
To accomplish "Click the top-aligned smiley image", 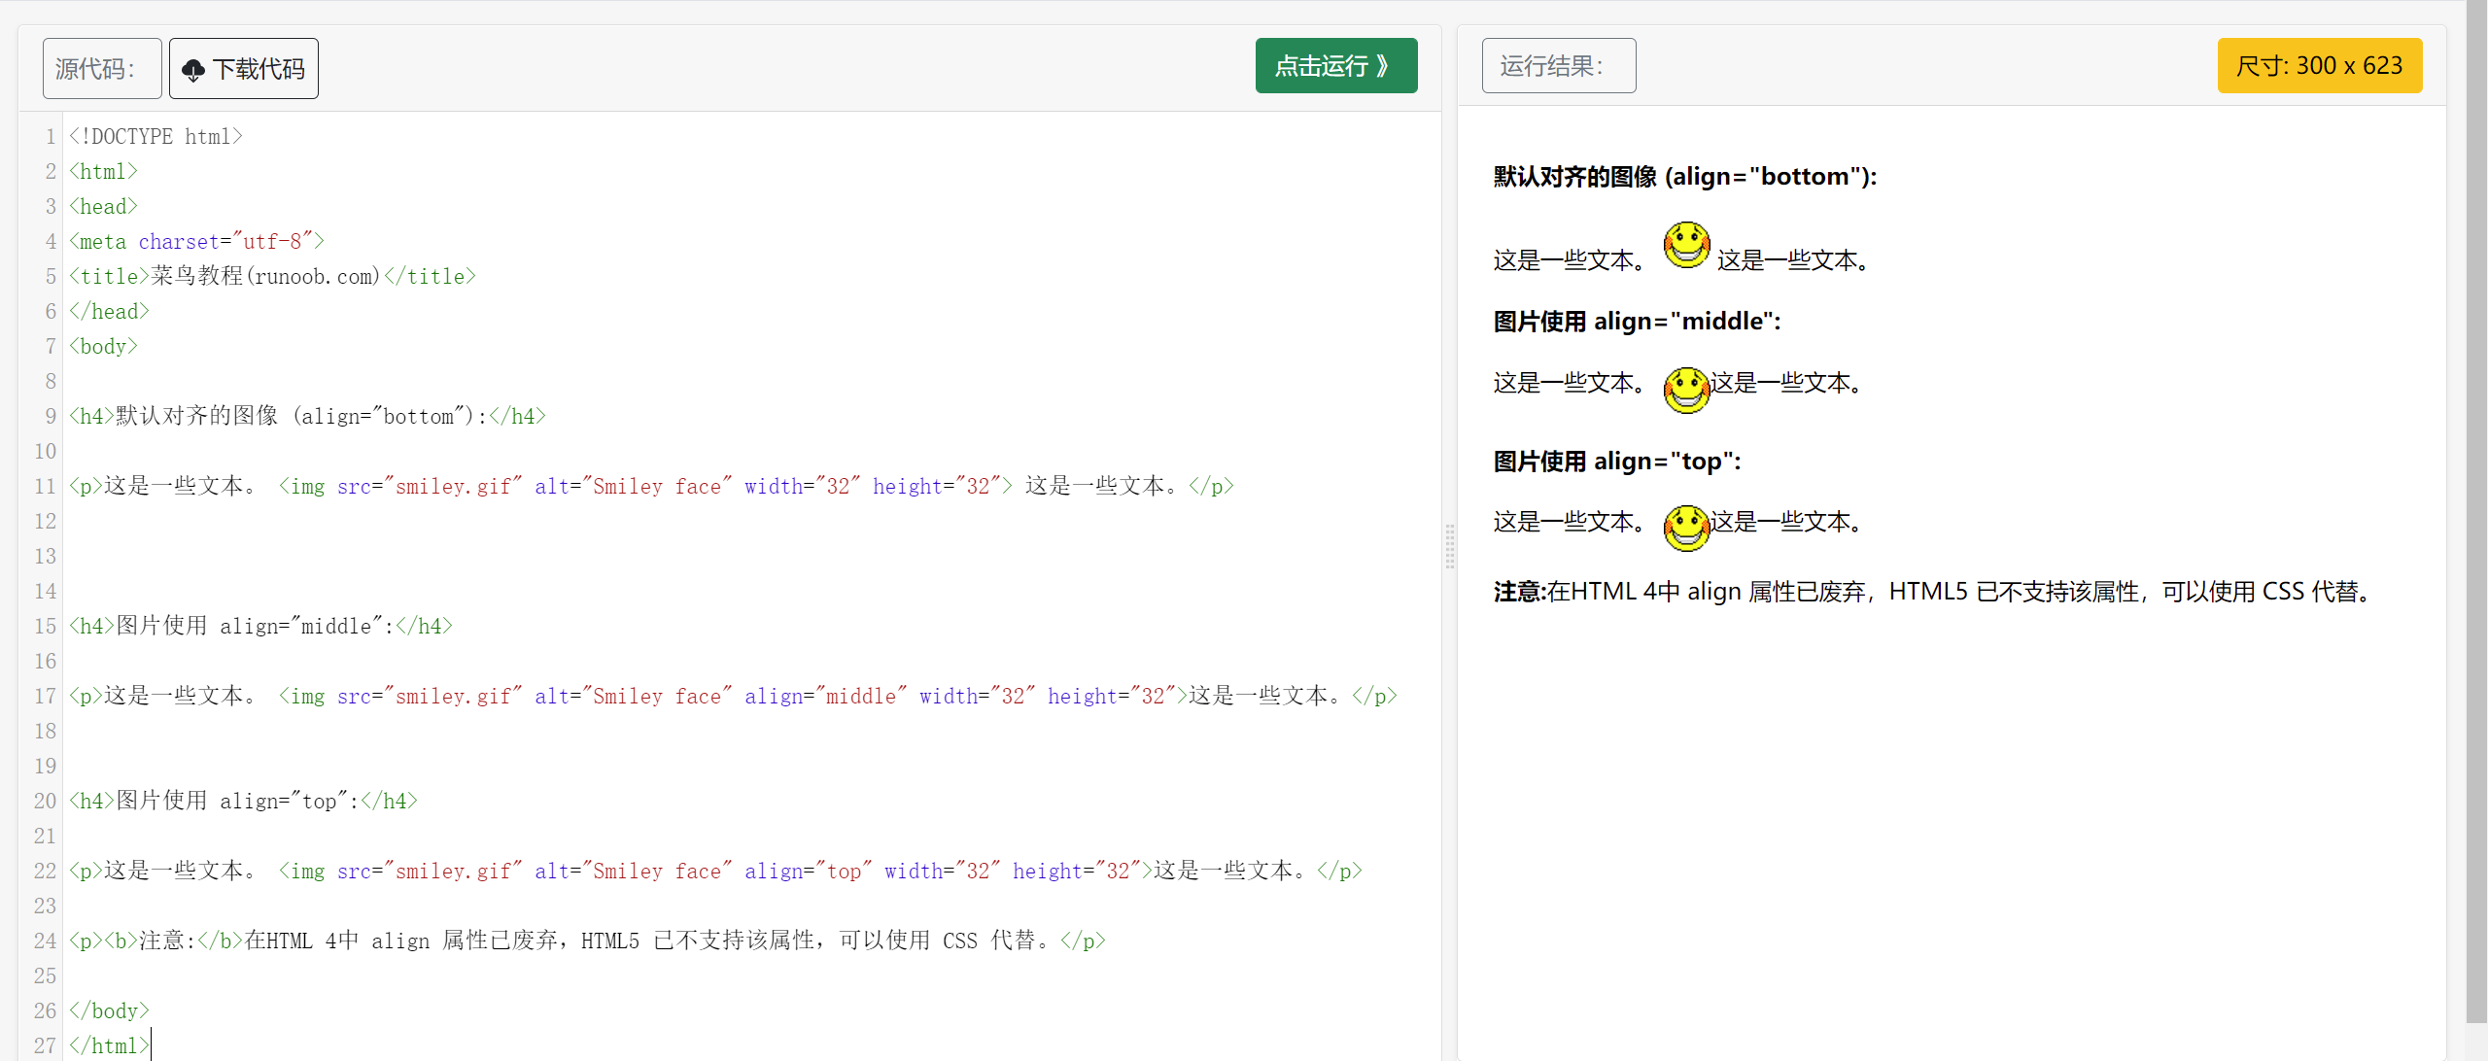I will pos(1686,528).
